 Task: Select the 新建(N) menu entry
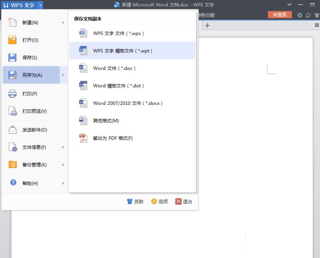[x=34, y=23]
